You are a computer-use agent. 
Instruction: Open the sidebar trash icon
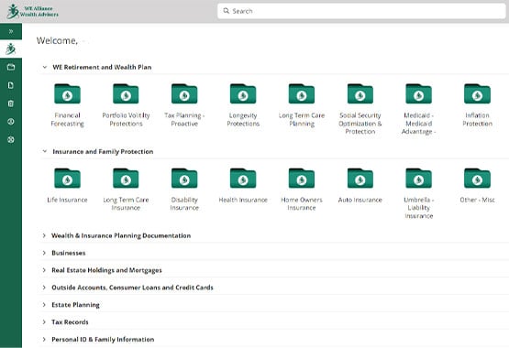11,103
